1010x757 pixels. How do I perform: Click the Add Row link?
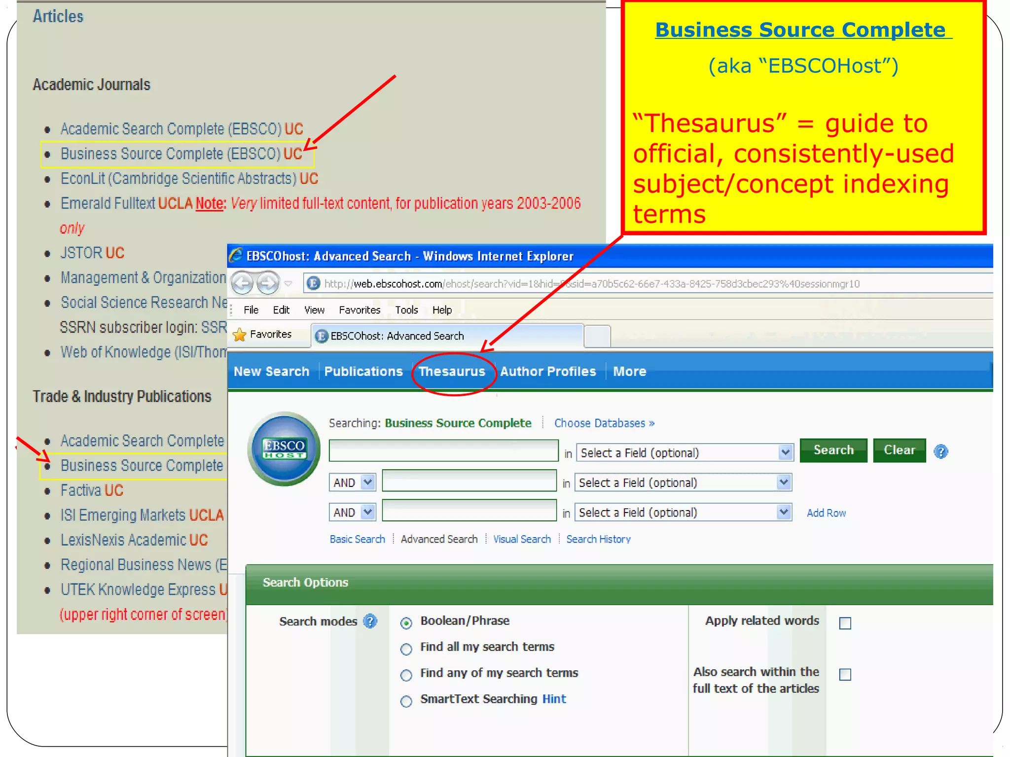(x=826, y=513)
